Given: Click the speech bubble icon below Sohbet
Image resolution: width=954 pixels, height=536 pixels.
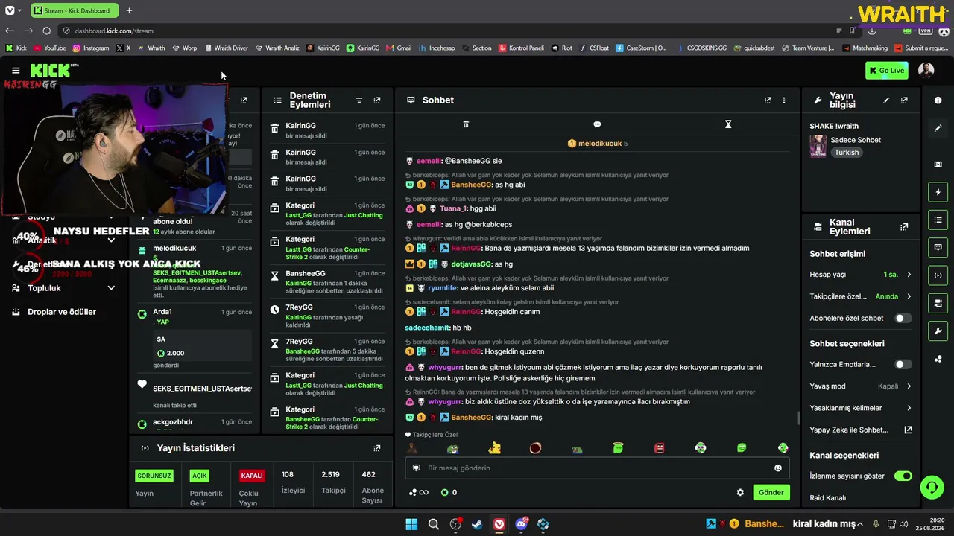Looking at the screenshot, I should pyautogui.click(x=597, y=124).
